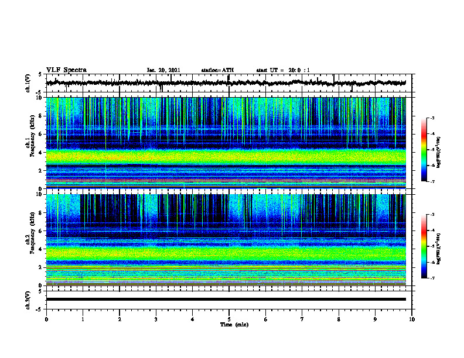Click the 'VLF Spectra' title text

click(x=66, y=70)
